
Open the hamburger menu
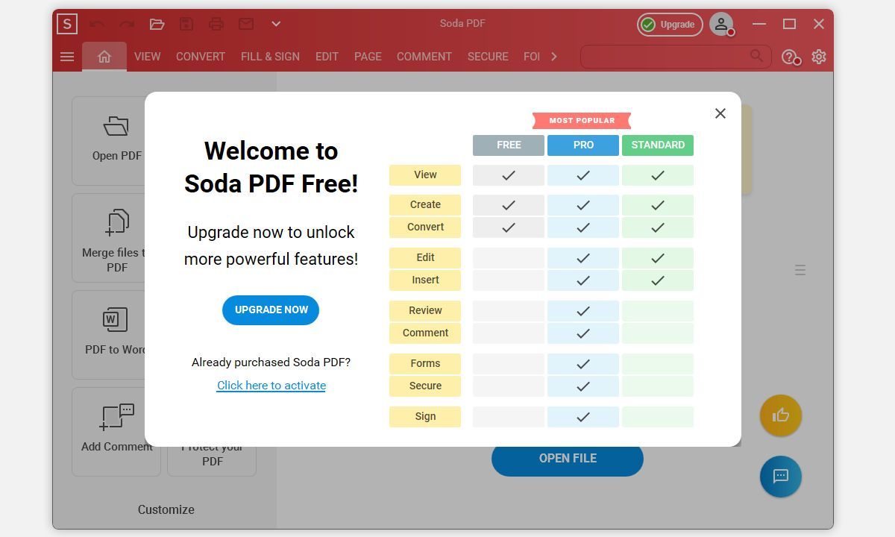click(66, 56)
